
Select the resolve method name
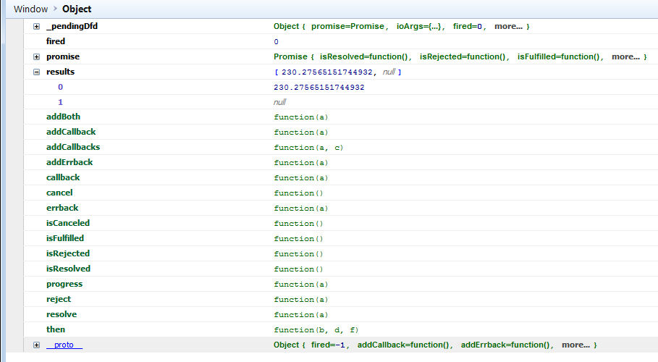62,314
